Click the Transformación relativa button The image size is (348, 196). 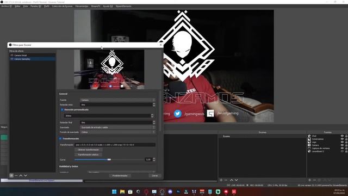(x=88, y=155)
